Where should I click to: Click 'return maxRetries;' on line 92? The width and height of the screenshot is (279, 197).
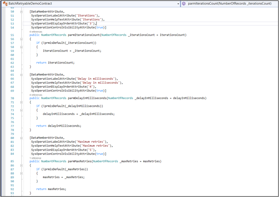point(51,189)
